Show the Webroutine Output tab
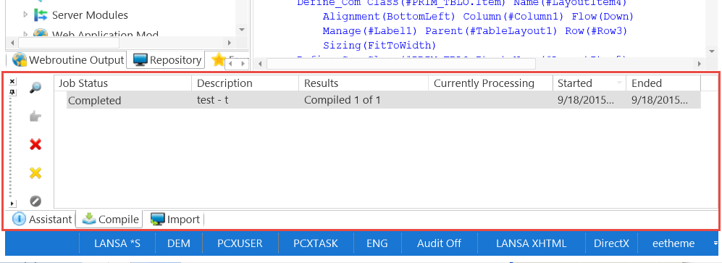The width and height of the screenshot is (722, 263). [69, 60]
